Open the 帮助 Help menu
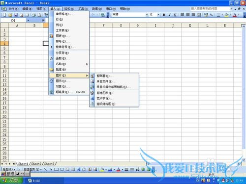 tap(125, 9)
